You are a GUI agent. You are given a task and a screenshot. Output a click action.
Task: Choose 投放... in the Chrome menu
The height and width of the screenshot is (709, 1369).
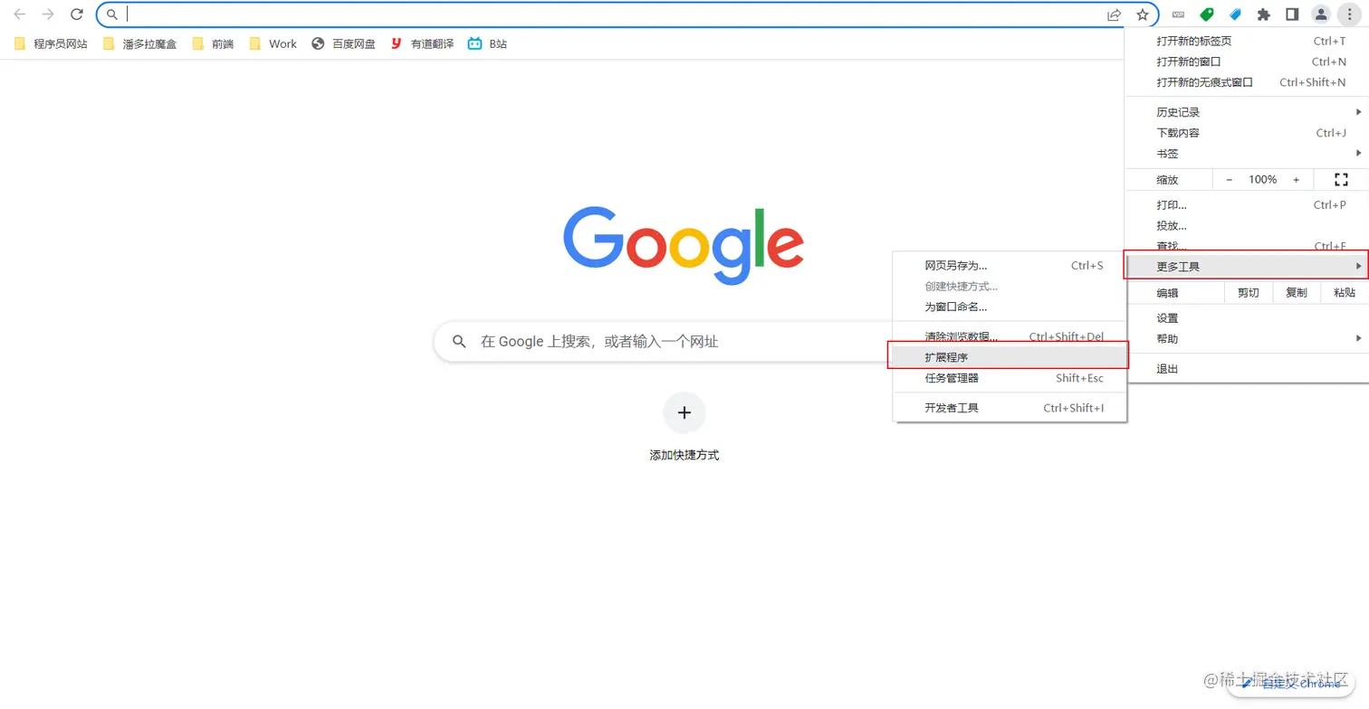pos(1246,226)
